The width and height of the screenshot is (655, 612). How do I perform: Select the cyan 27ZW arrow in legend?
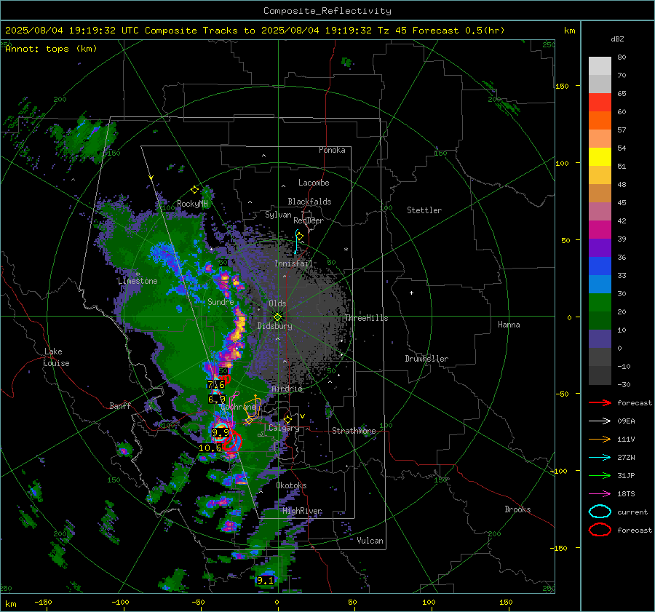click(x=600, y=458)
